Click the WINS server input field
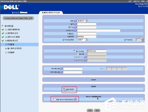The height and width of the screenshot is (112, 148). (x=73, y=72)
